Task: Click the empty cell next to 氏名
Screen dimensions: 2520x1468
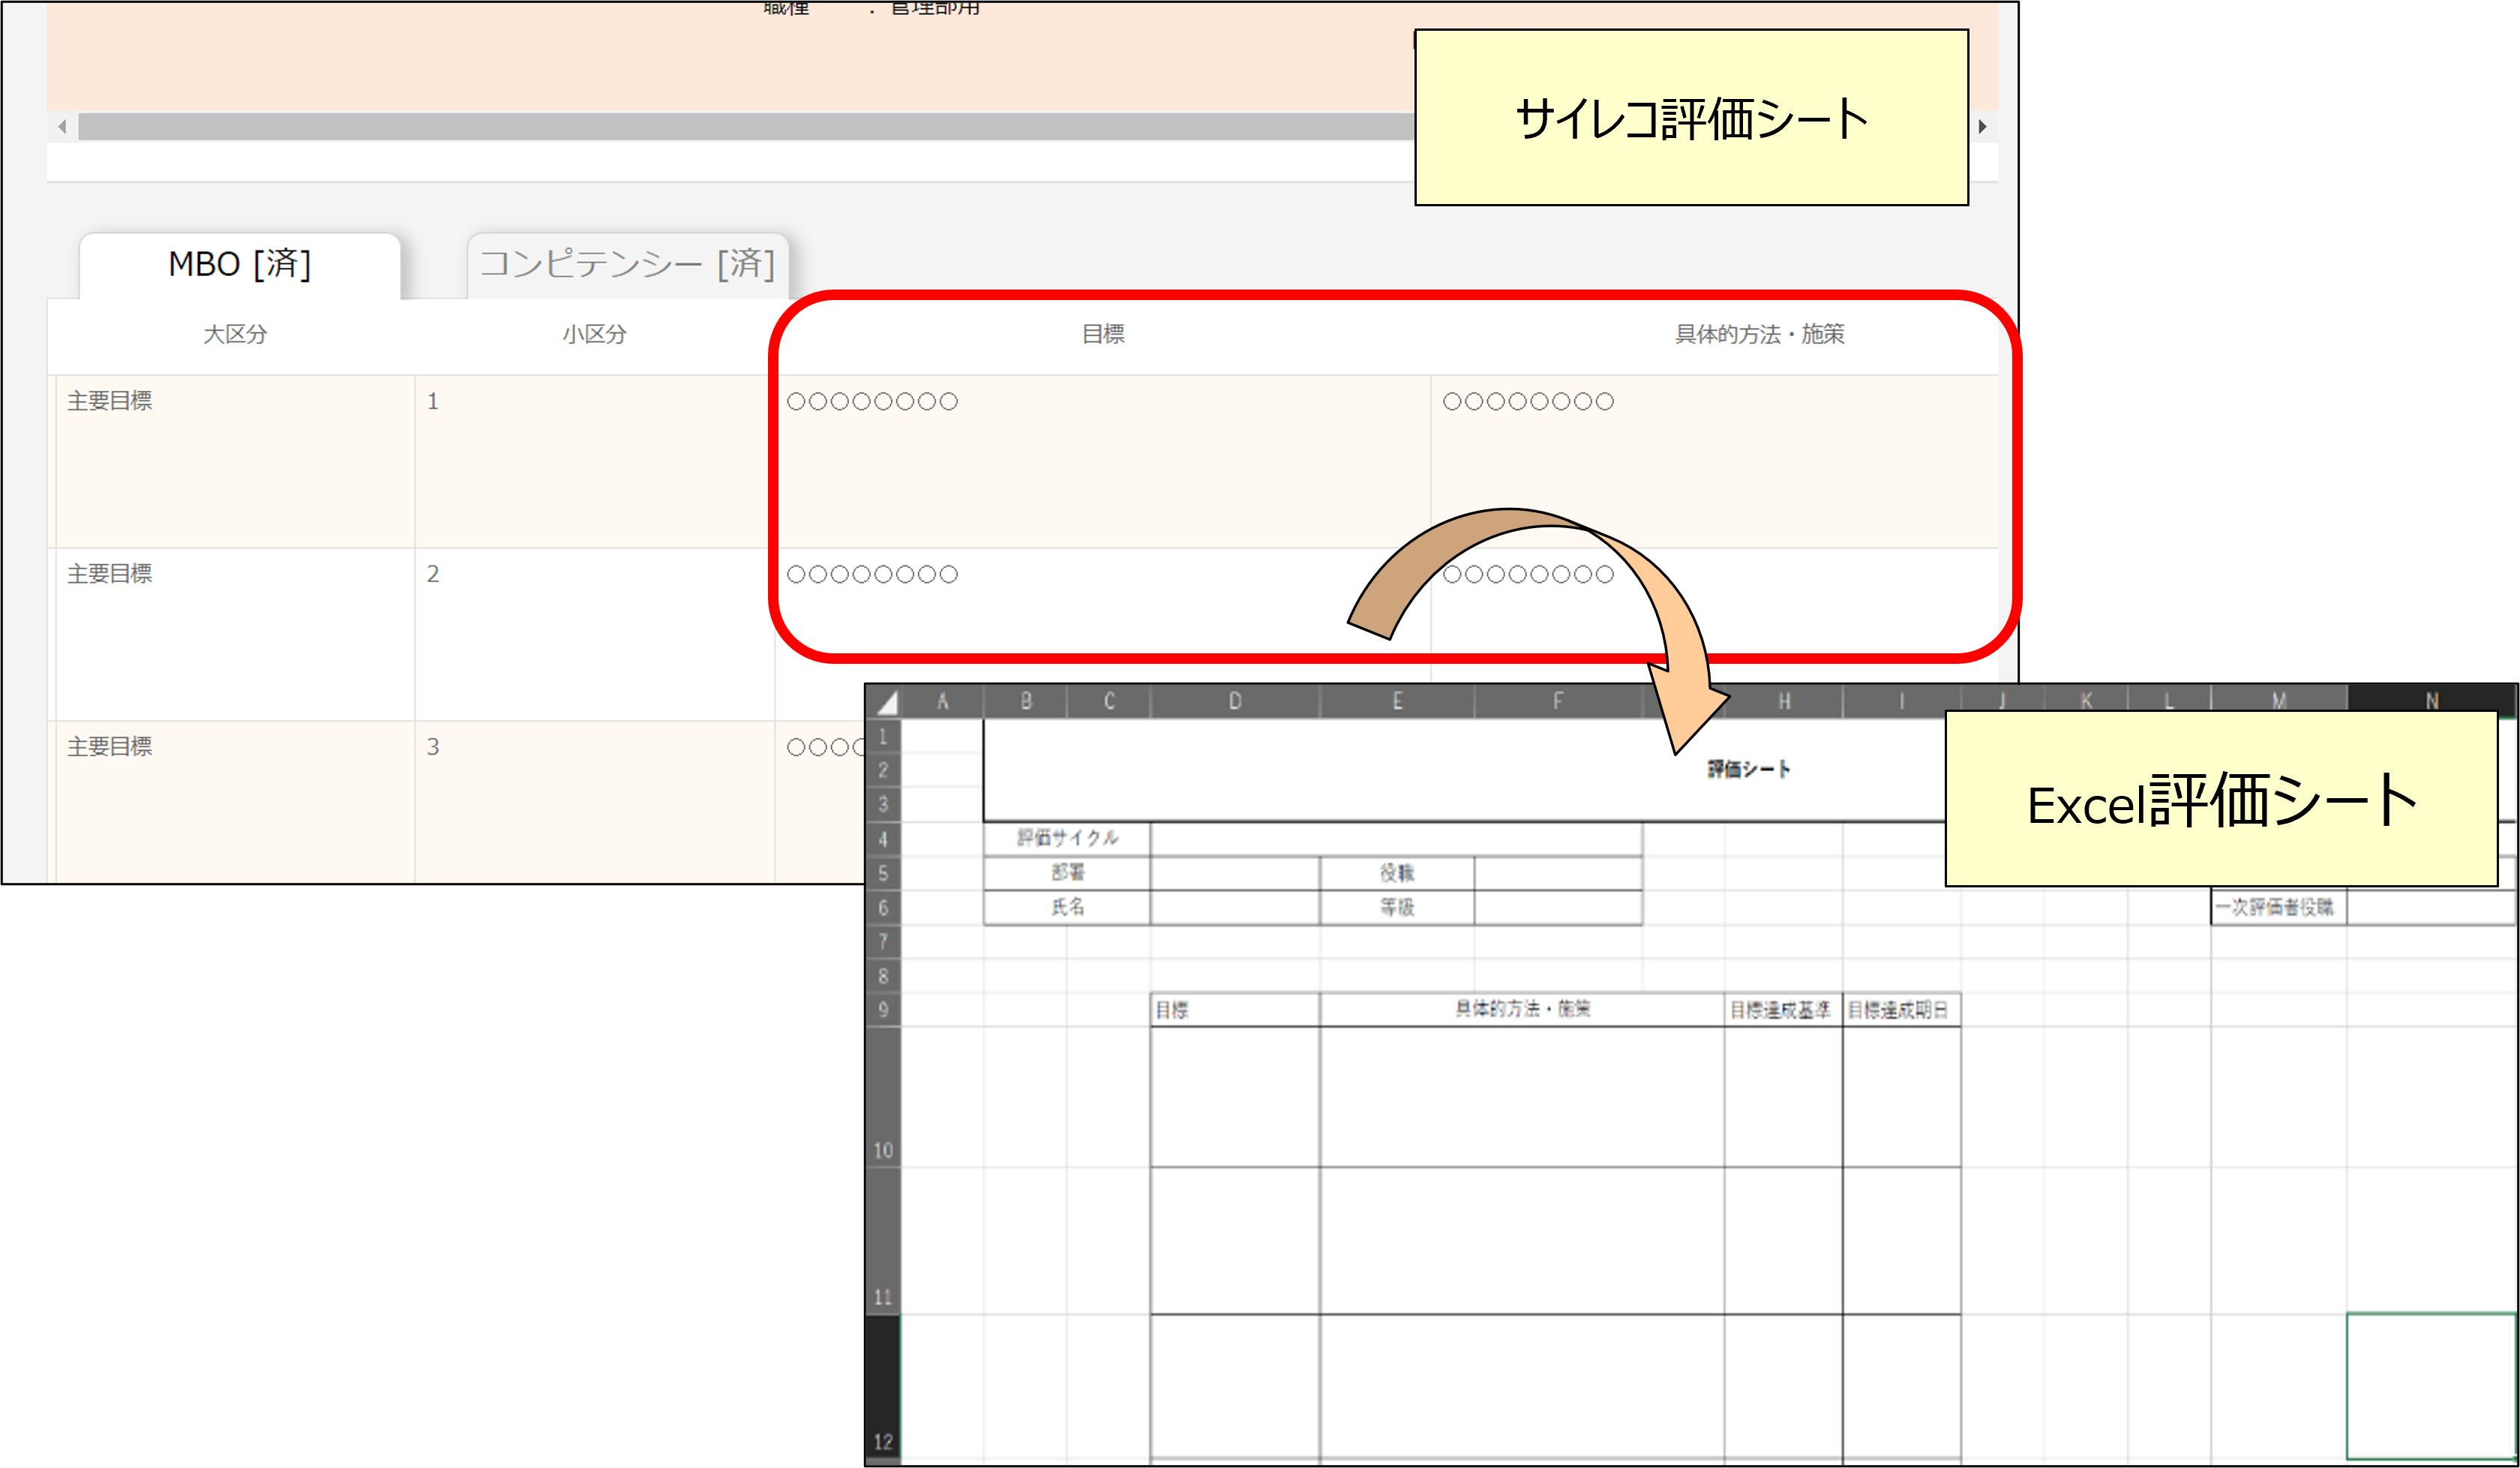Action: pyautogui.click(x=1234, y=907)
